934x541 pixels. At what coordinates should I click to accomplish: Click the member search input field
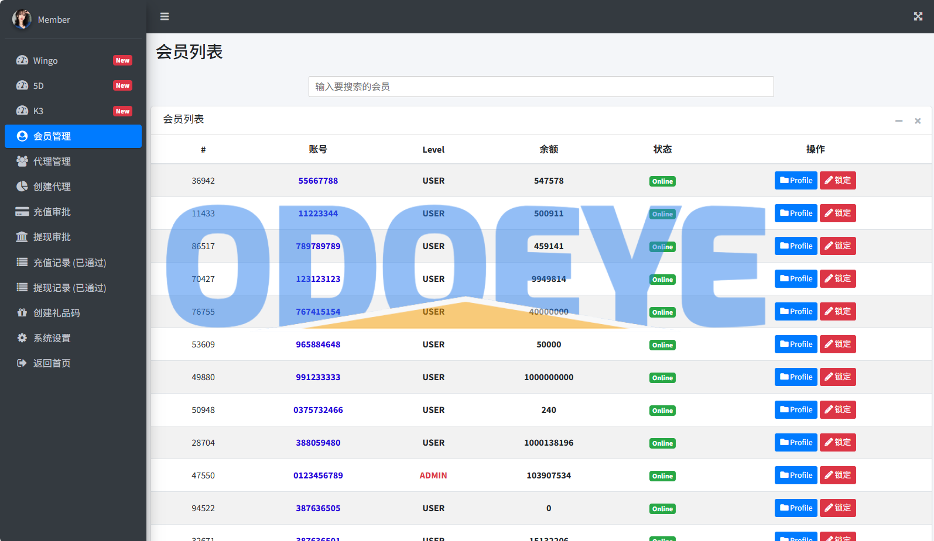click(x=540, y=87)
